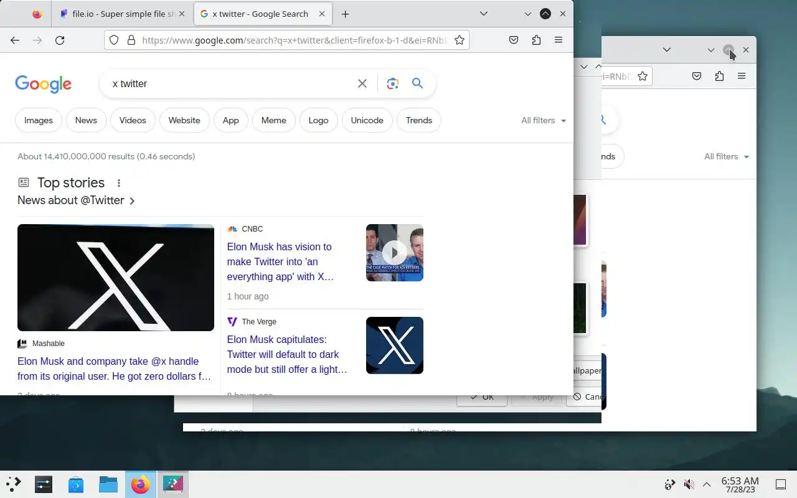
Task: Bookmark this page using the front window's star
Action: 460,40
